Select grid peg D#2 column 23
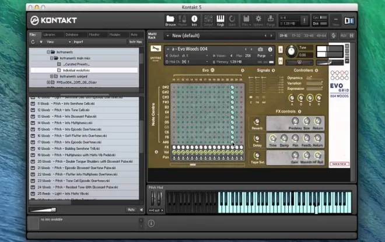385x242 pixels. 232,87
